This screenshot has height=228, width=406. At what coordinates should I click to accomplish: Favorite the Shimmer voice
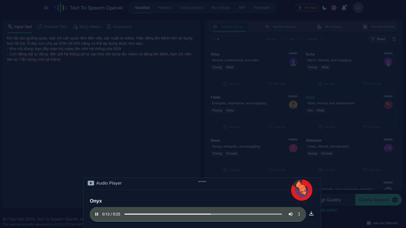(372, 170)
